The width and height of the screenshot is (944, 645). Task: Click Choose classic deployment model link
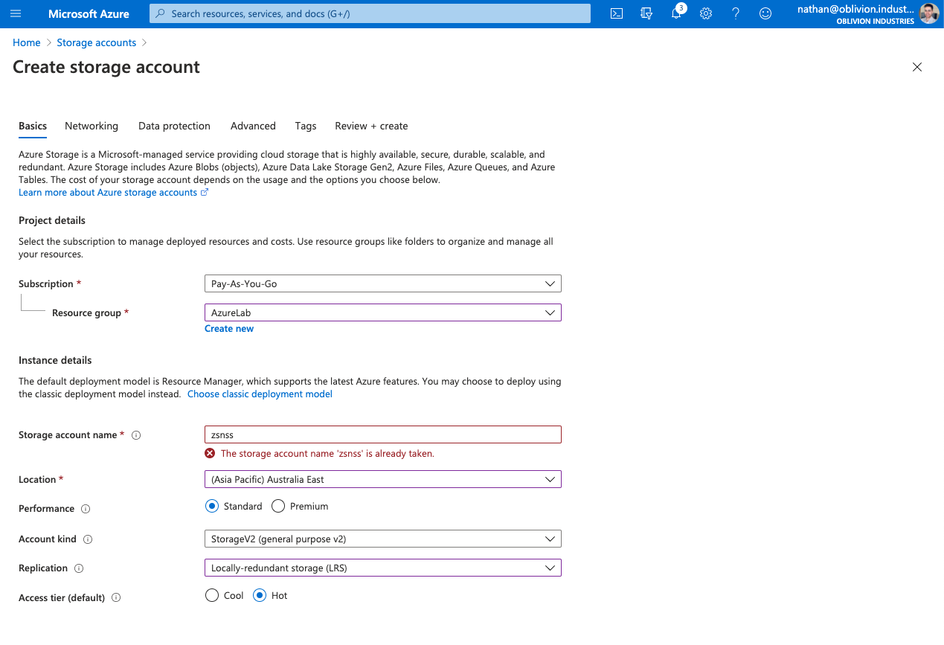(x=260, y=394)
